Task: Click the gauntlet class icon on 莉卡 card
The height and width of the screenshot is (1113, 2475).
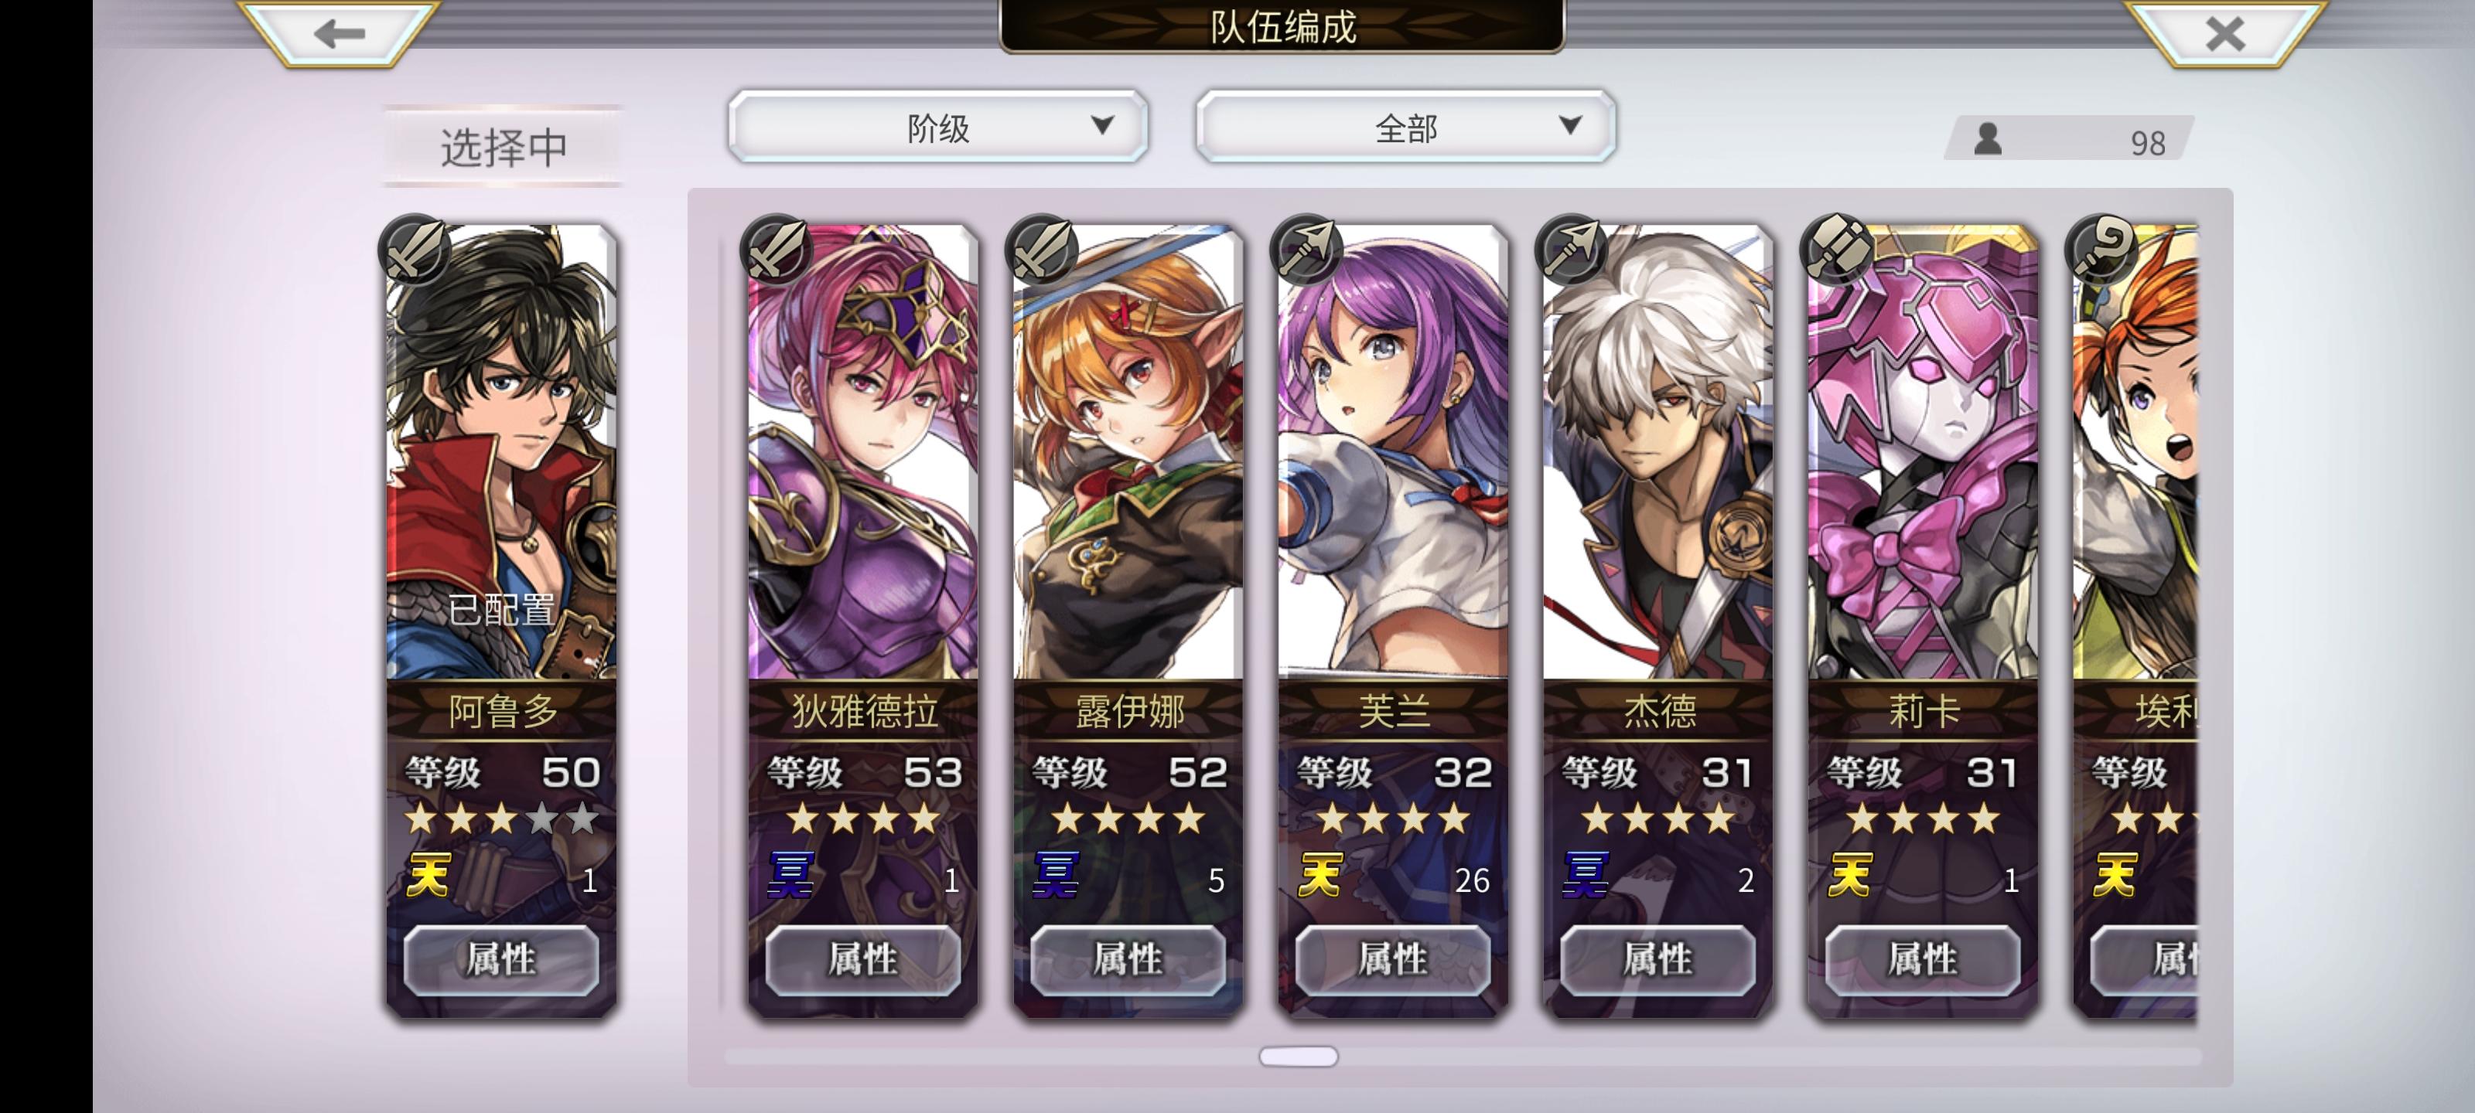Action: [x=1837, y=250]
